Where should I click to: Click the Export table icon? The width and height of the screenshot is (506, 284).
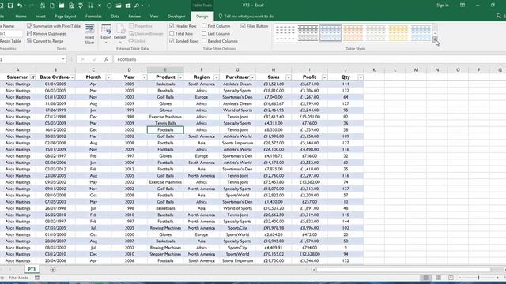point(106,33)
